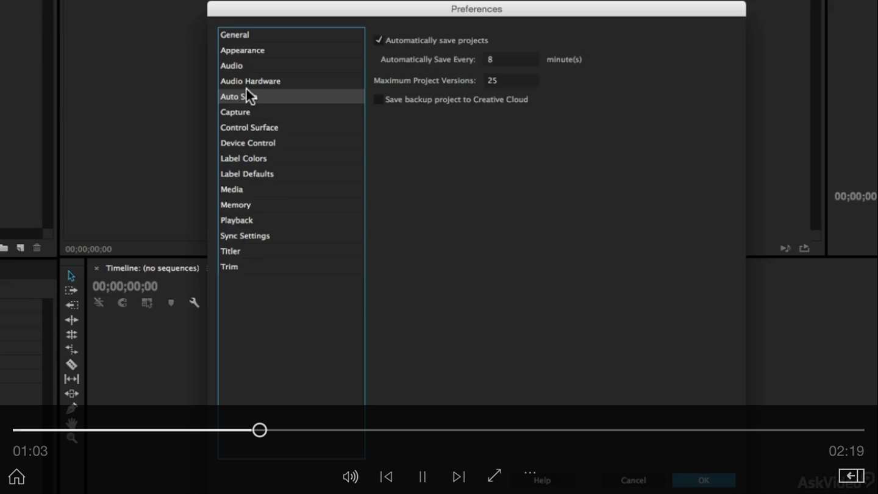The height and width of the screenshot is (494, 878).
Task: Select Audio Hardware preferences
Action: click(x=291, y=81)
